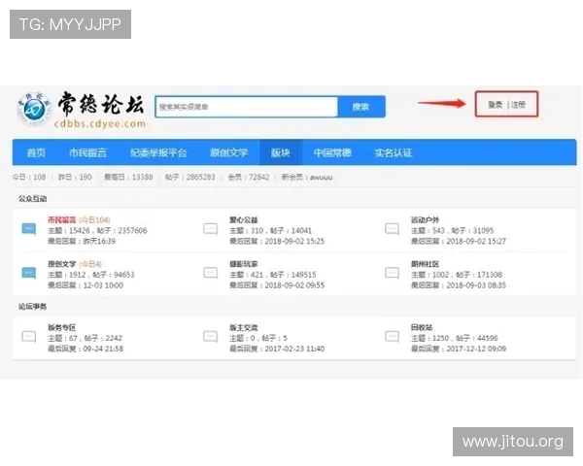Select the 版块 navigation tab
The height and width of the screenshot is (466, 583).
click(281, 152)
